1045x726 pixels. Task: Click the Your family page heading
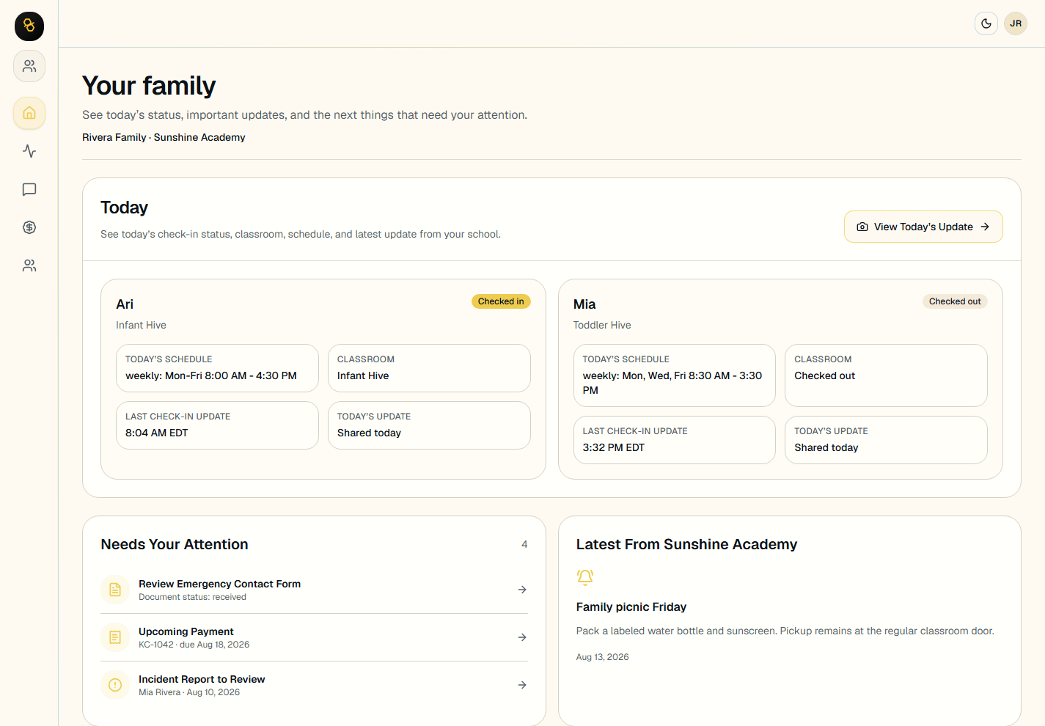(149, 86)
